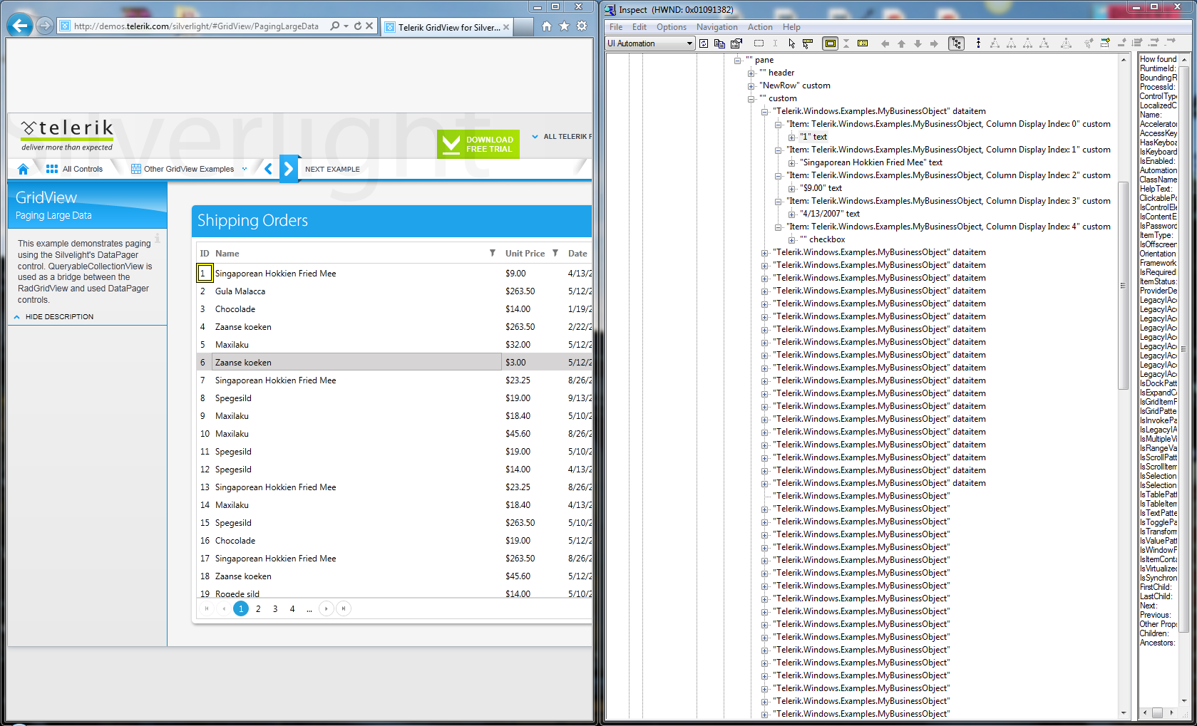Expand the "NewRow" custom tree node
The width and height of the screenshot is (1197, 726).
pos(751,86)
